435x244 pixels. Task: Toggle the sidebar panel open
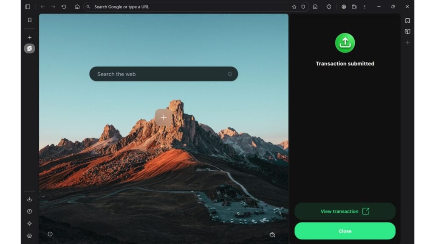[x=28, y=7]
